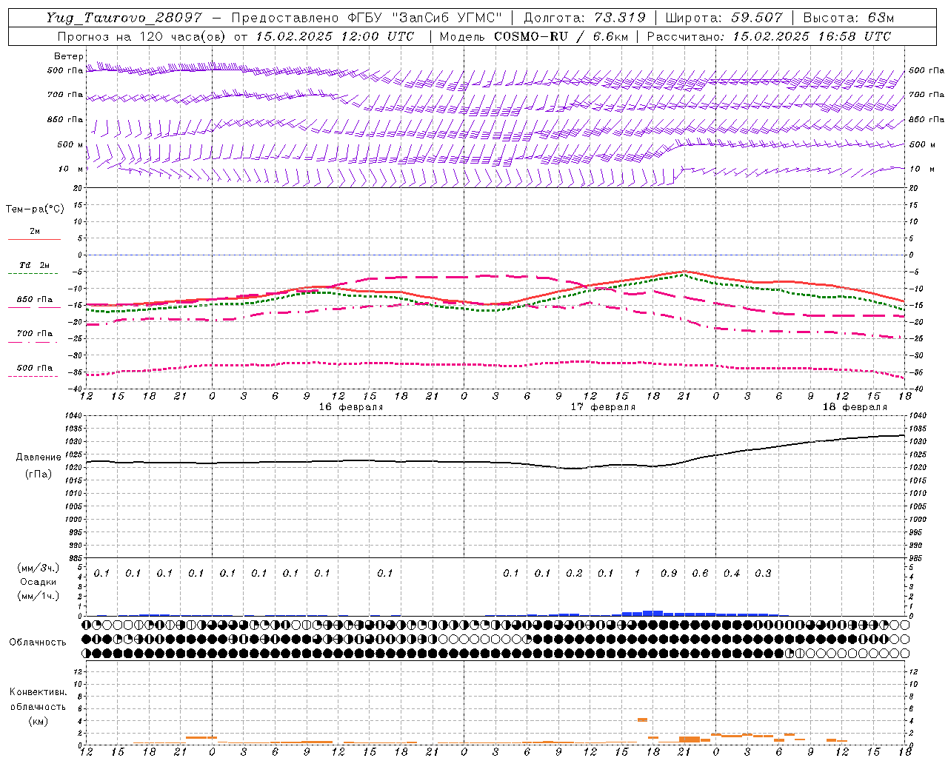This screenshot has height=758, width=948.
Task: Select calculation time 15.02.2025 16:58 UTC
Action: 811,36
